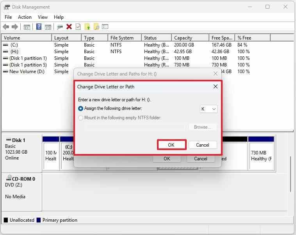The image size is (296, 235).
Task: Click the Show/Hide Action Pane icon
Action: click(x=48, y=27)
